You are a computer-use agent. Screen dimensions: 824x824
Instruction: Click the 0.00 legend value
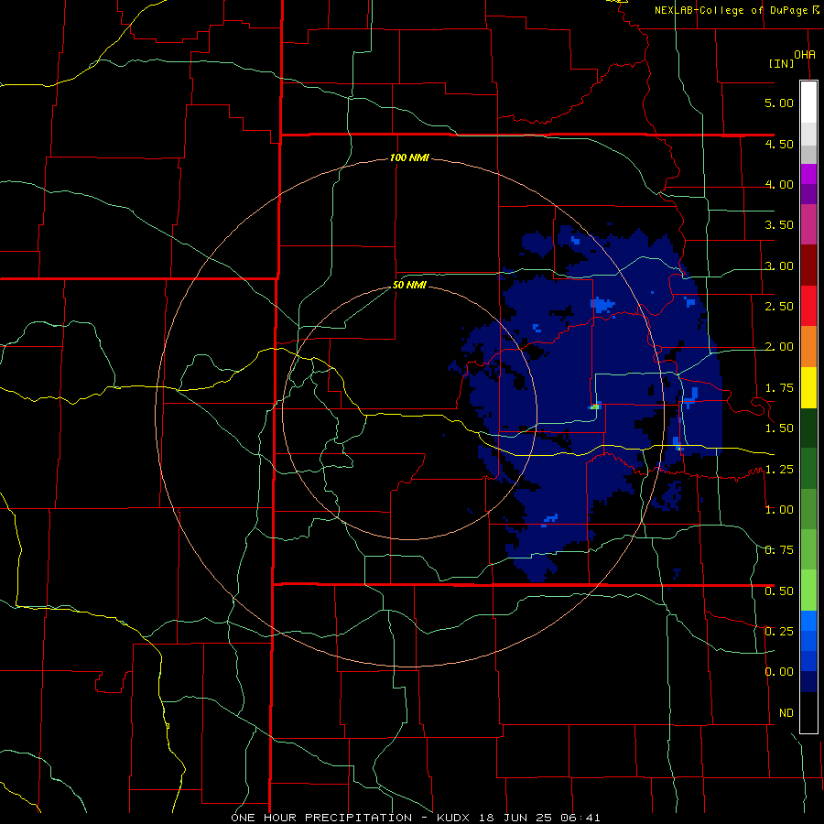point(779,672)
